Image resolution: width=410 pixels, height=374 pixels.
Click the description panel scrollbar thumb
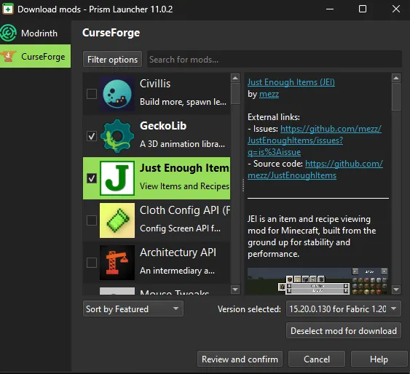(x=396, y=97)
